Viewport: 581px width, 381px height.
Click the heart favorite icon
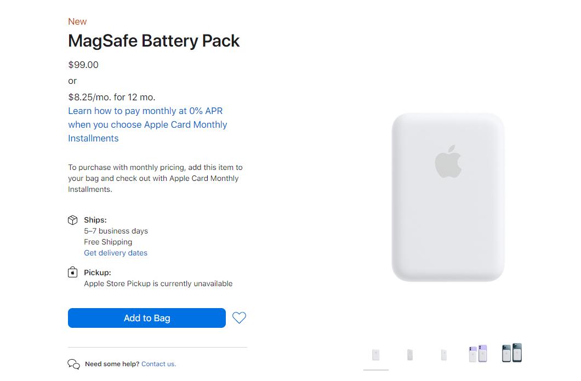[239, 317]
